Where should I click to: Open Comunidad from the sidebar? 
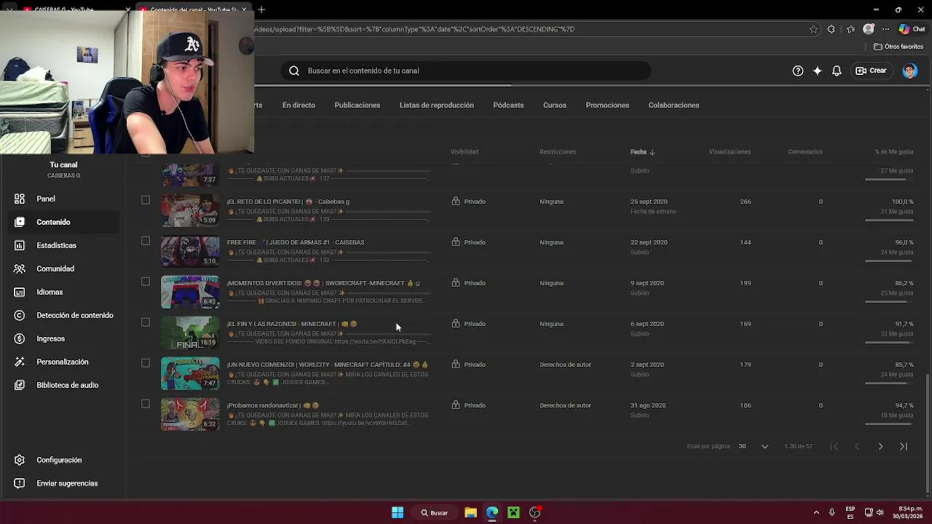pyautogui.click(x=55, y=269)
